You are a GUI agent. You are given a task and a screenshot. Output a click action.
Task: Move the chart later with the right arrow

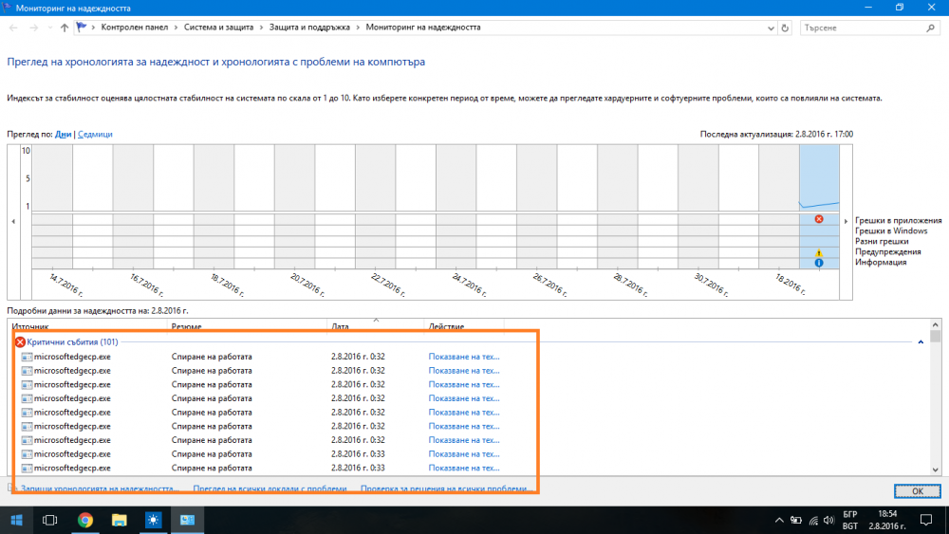pyautogui.click(x=847, y=221)
